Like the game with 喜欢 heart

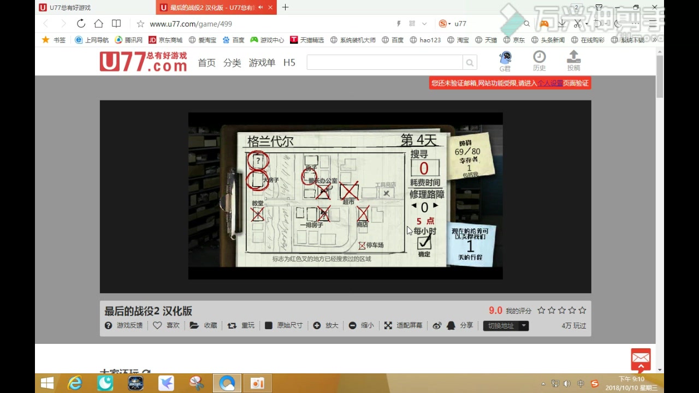pos(157,325)
